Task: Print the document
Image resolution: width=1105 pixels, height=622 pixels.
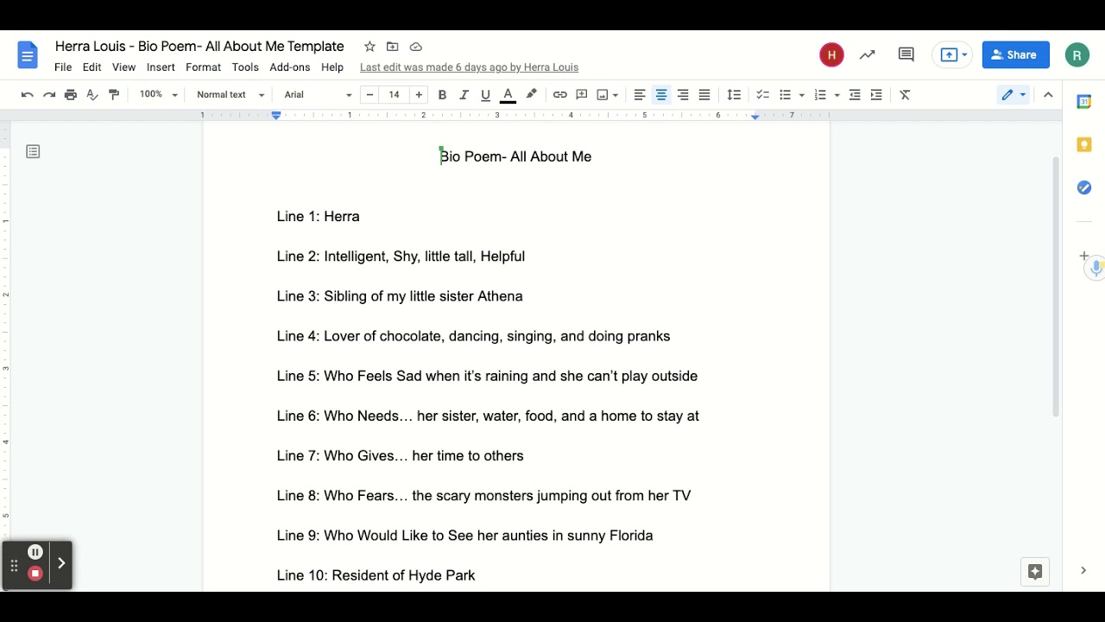Action: (x=71, y=95)
